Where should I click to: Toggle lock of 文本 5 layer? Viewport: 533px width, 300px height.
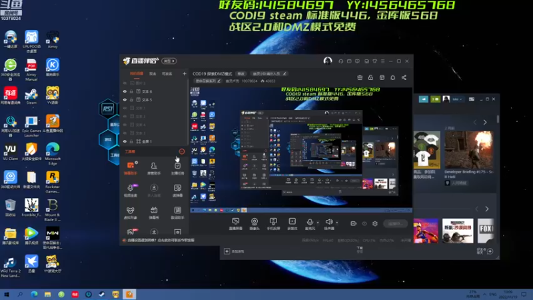click(x=131, y=99)
